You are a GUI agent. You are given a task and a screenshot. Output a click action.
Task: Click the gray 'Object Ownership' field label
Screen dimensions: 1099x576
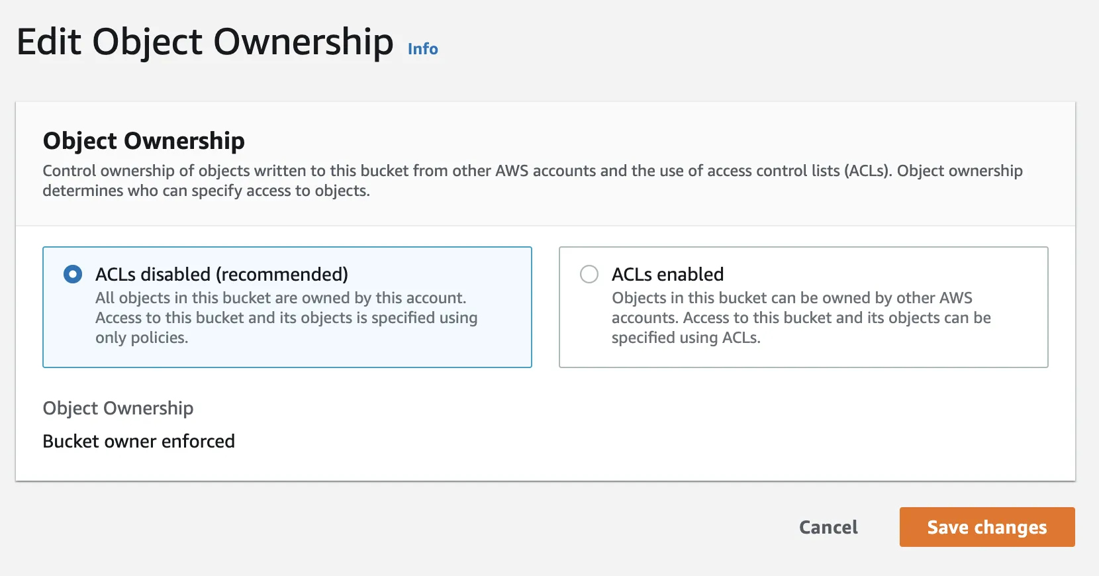(118, 408)
